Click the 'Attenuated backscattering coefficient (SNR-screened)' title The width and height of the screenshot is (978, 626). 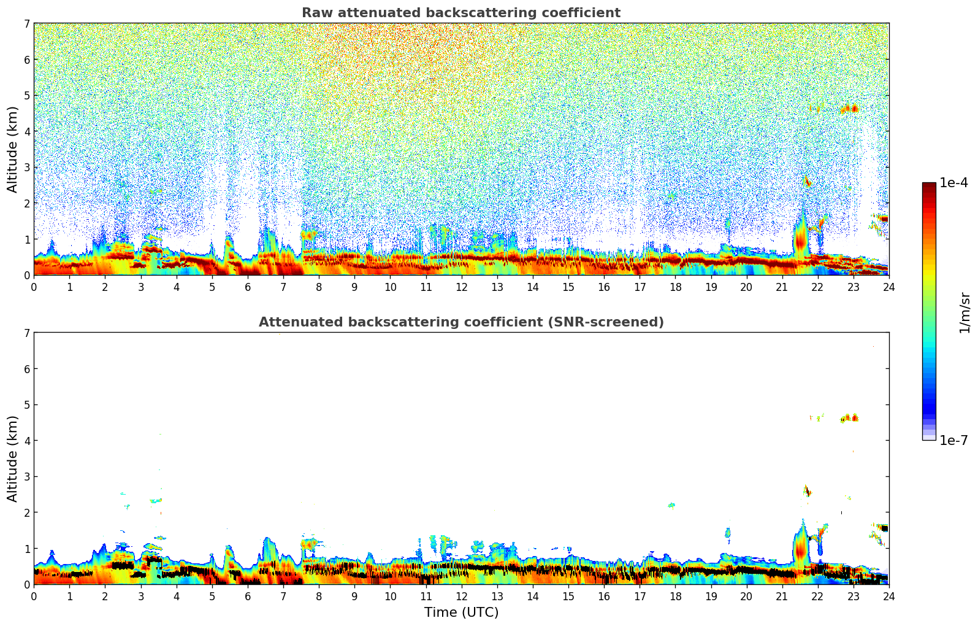point(461,322)
